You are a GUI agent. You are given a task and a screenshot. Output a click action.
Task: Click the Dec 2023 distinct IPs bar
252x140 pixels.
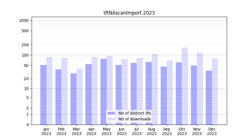tap(209, 97)
